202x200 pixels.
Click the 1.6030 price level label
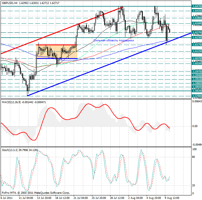coord(197,64)
